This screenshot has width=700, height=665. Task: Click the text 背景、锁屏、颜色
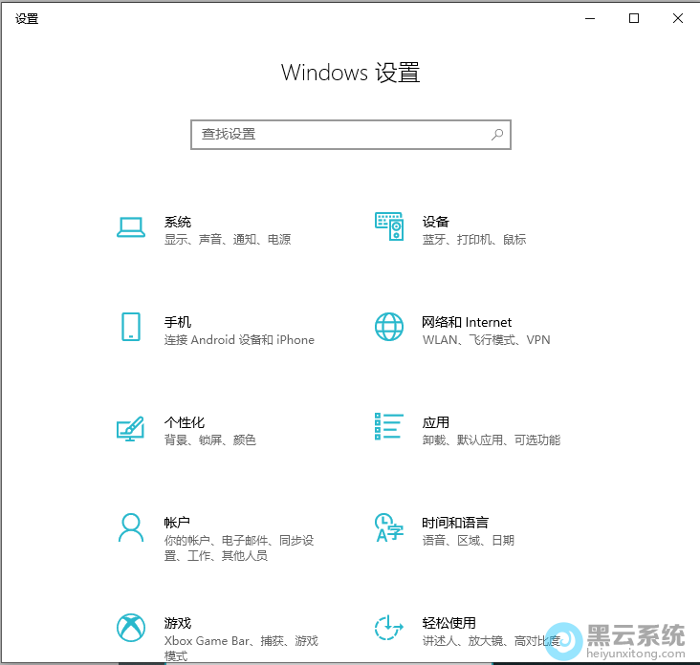coord(209,440)
